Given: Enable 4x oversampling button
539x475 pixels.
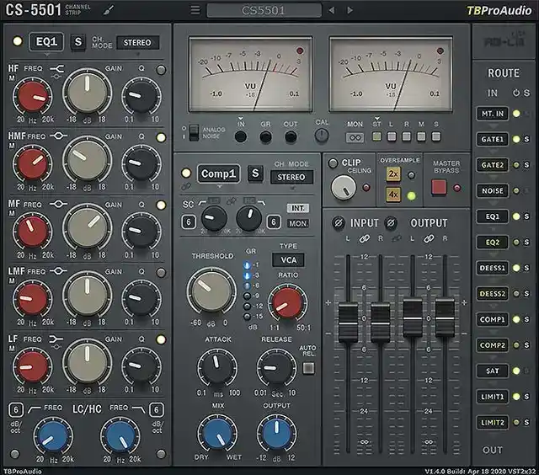Looking at the screenshot, I should [393, 195].
